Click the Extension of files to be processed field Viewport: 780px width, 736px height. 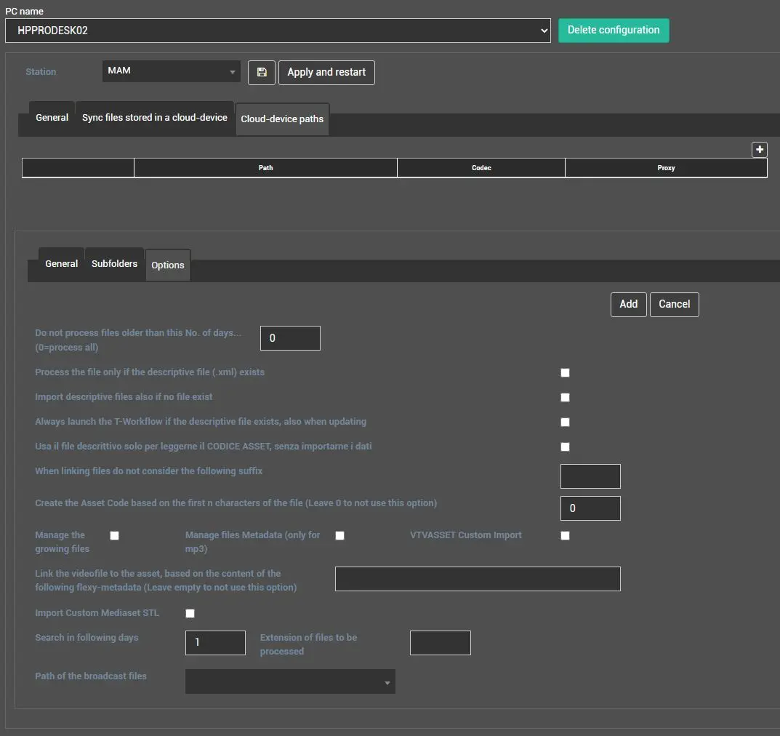pos(440,643)
